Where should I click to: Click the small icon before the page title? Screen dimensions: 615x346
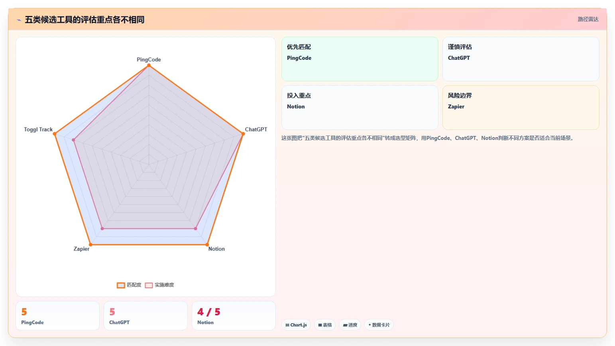coord(19,20)
